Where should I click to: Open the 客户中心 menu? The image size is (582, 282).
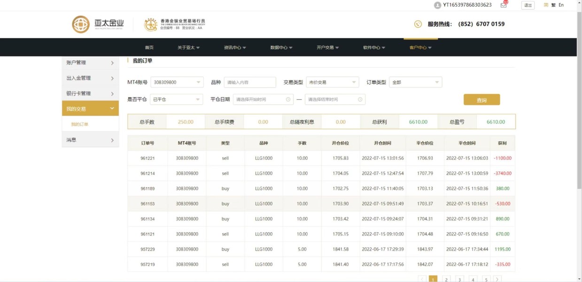(420, 47)
